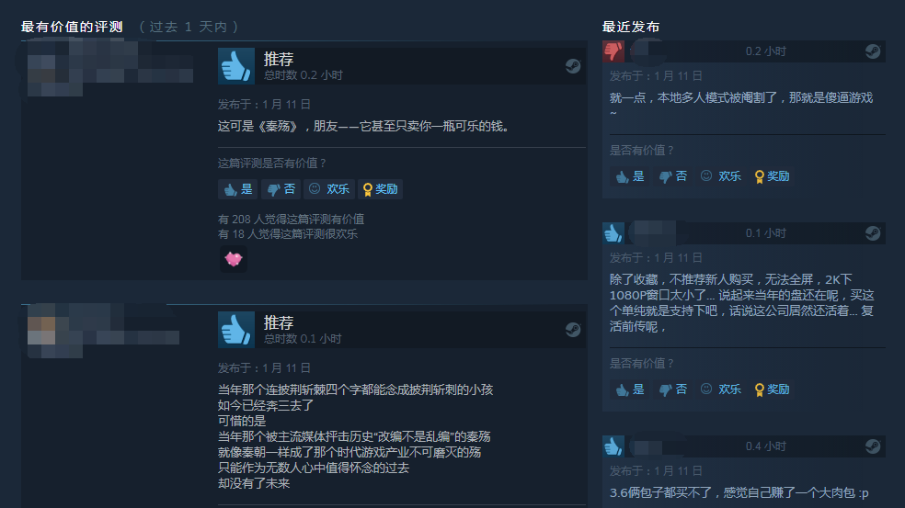Mark first review as 欢乐

(x=329, y=189)
